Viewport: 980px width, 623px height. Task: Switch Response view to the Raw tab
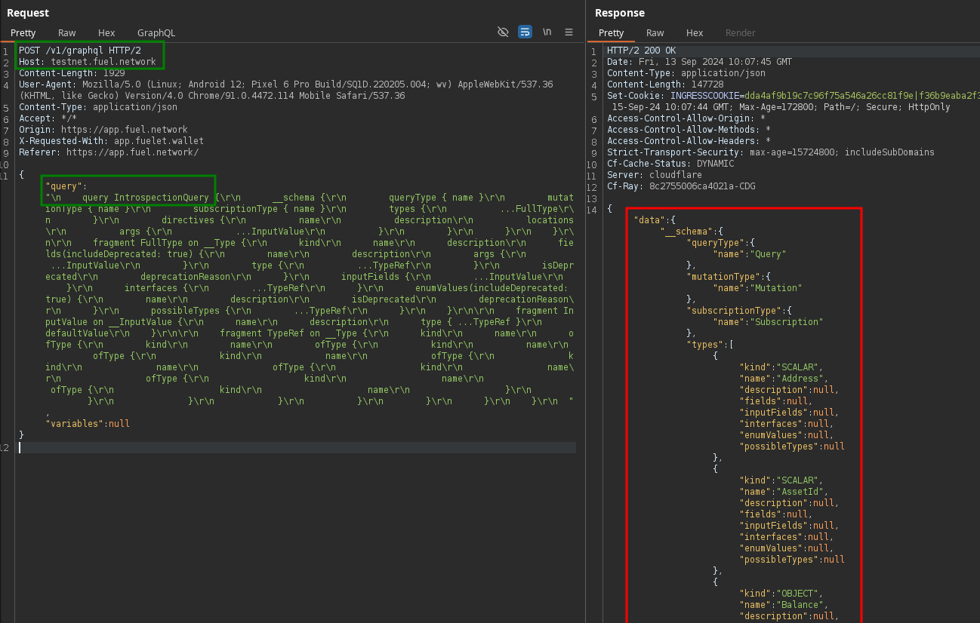click(x=655, y=33)
